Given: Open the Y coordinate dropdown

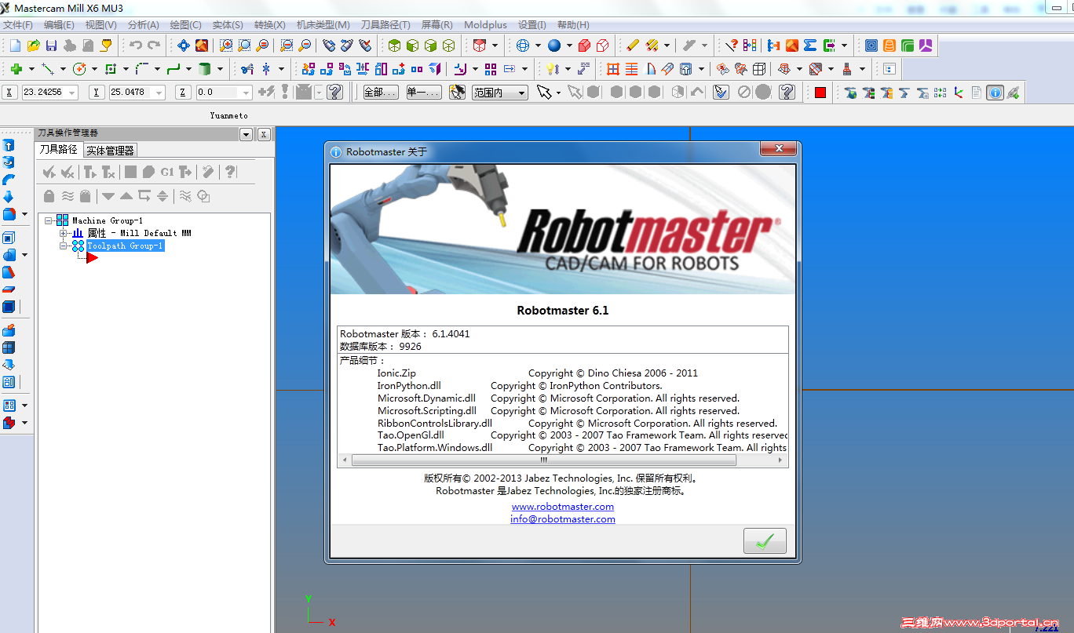Looking at the screenshot, I should pyautogui.click(x=159, y=93).
